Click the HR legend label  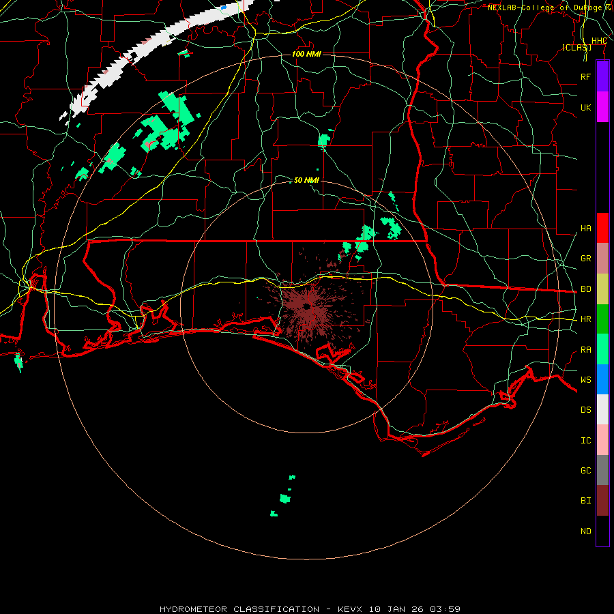pyautogui.click(x=585, y=319)
